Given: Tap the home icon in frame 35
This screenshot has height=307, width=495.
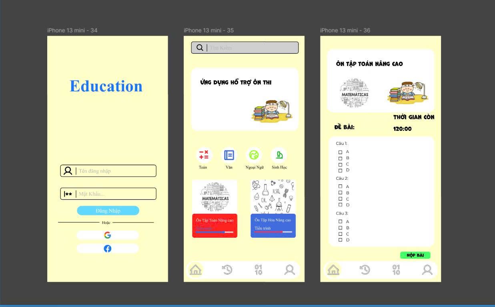Looking at the screenshot, I should (196, 270).
